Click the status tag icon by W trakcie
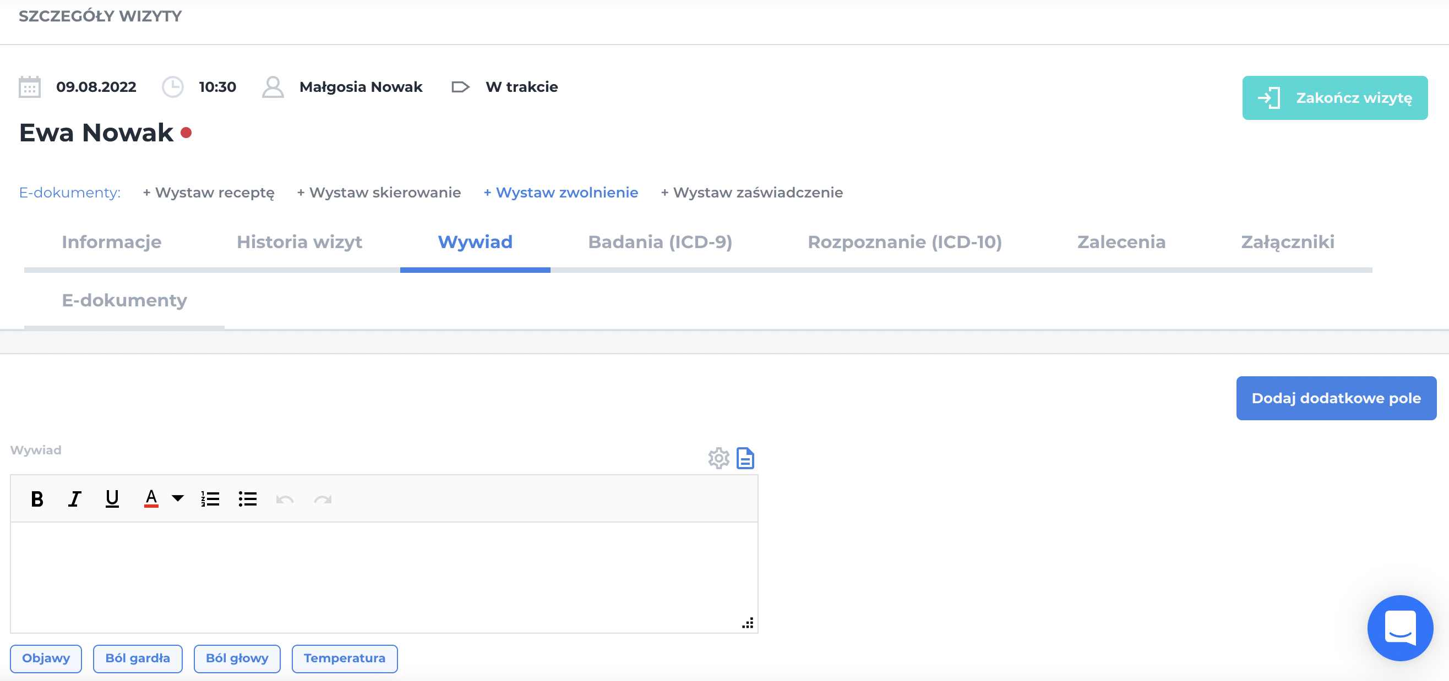Image resolution: width=1449 pixels, height=681 pixels. (x=460, y=87)
